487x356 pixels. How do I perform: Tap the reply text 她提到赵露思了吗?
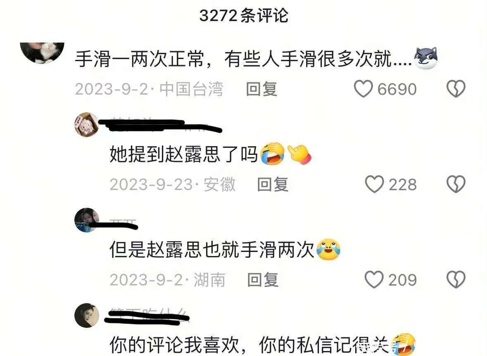point(183,154)
